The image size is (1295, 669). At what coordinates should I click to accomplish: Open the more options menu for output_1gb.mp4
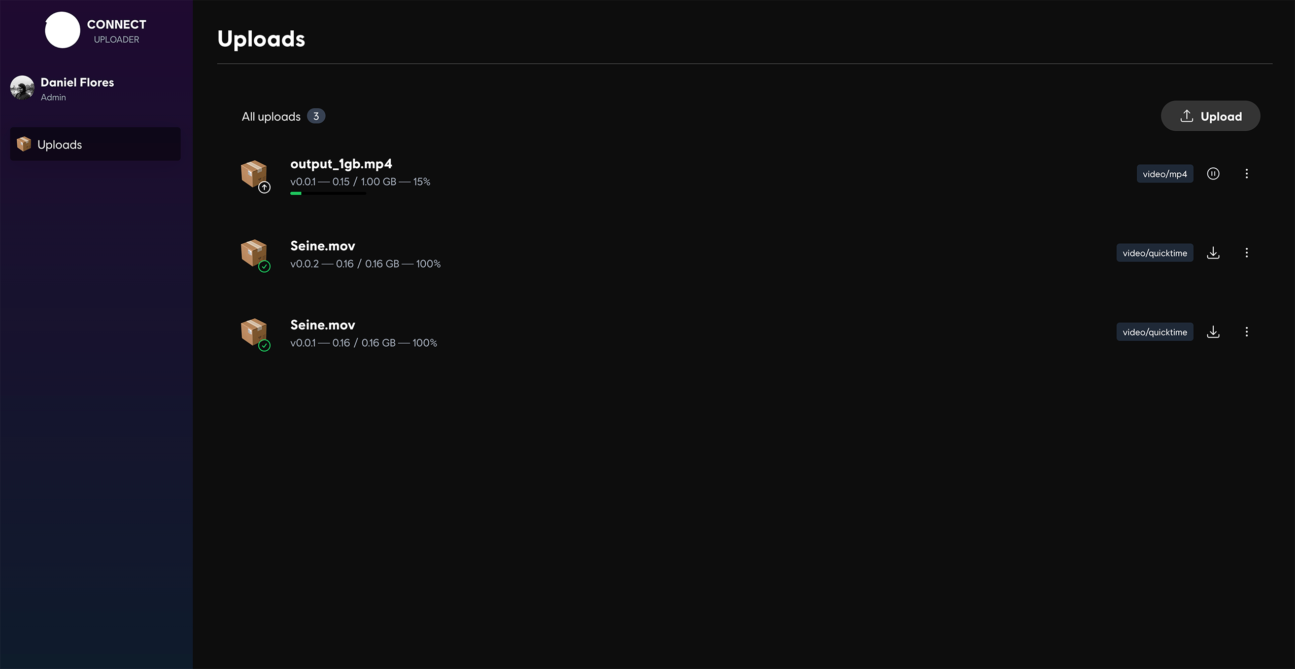tap(1246, 174)
